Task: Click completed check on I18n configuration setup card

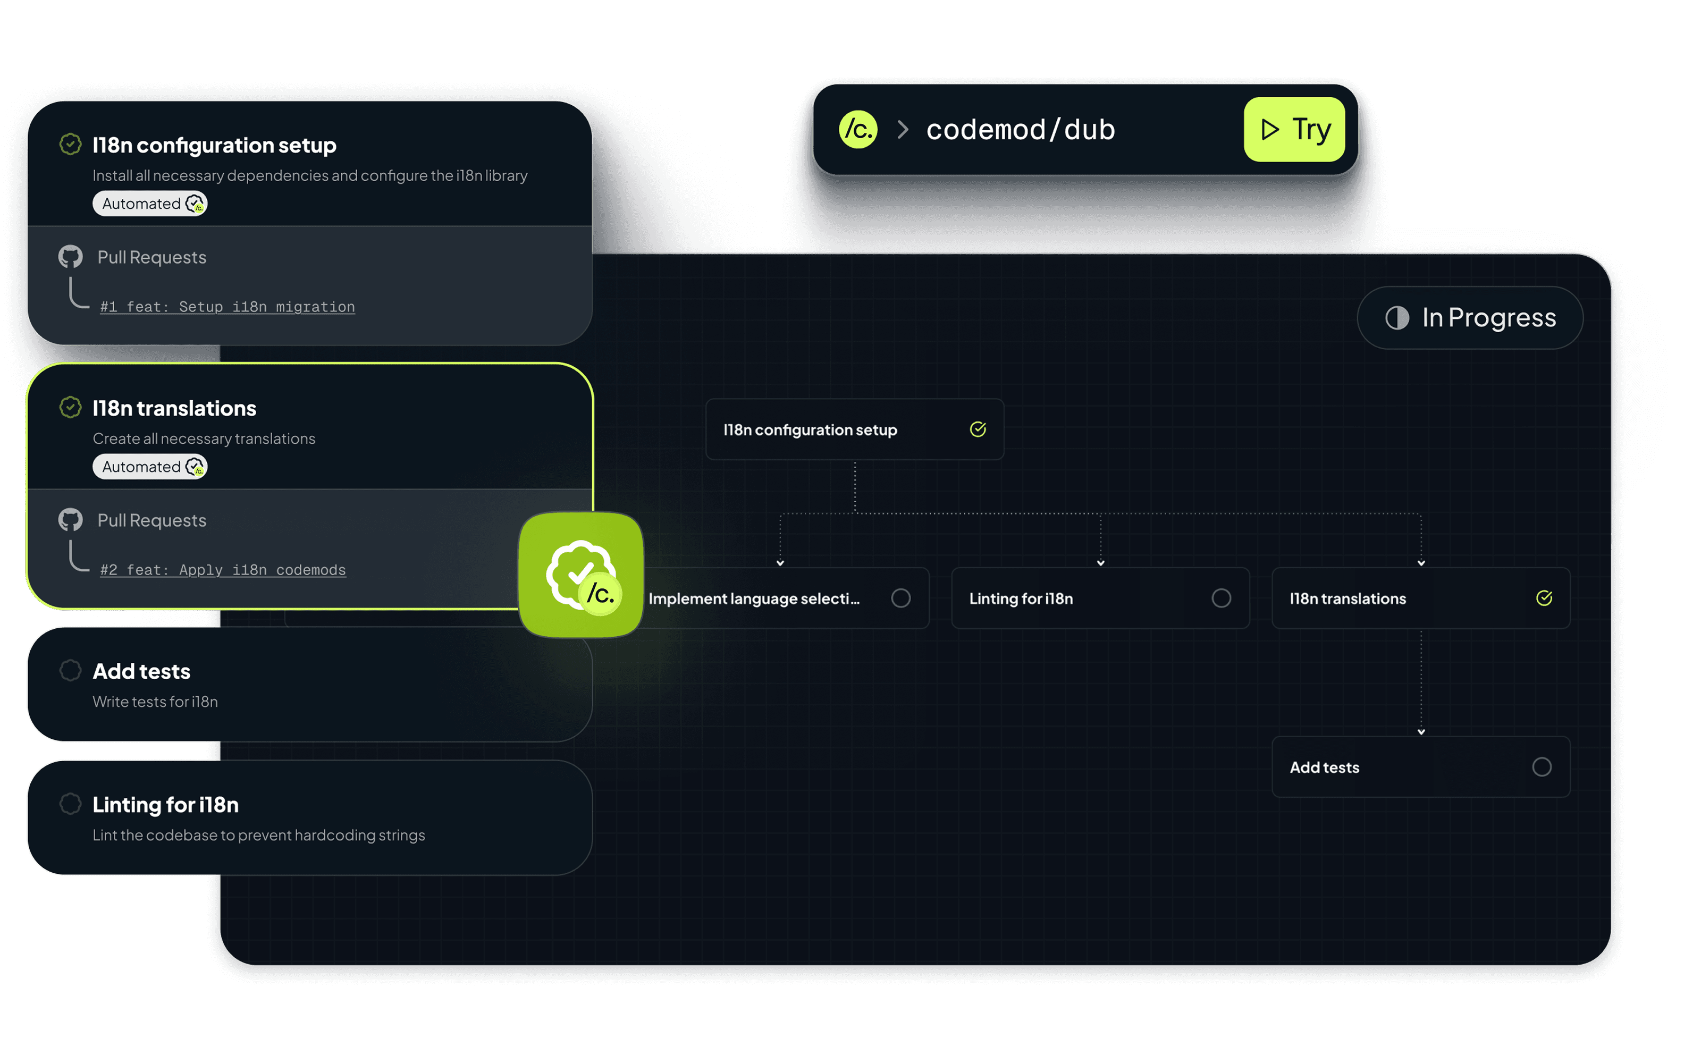Action: [x=70, y=144]
